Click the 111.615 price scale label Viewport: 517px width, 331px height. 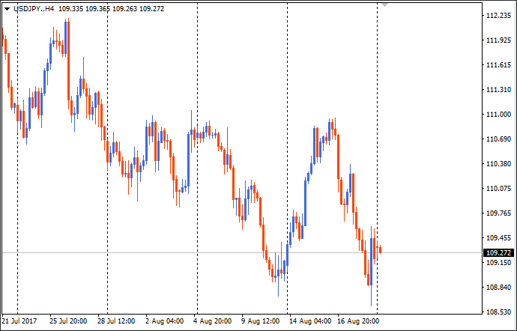pos(498,65)
